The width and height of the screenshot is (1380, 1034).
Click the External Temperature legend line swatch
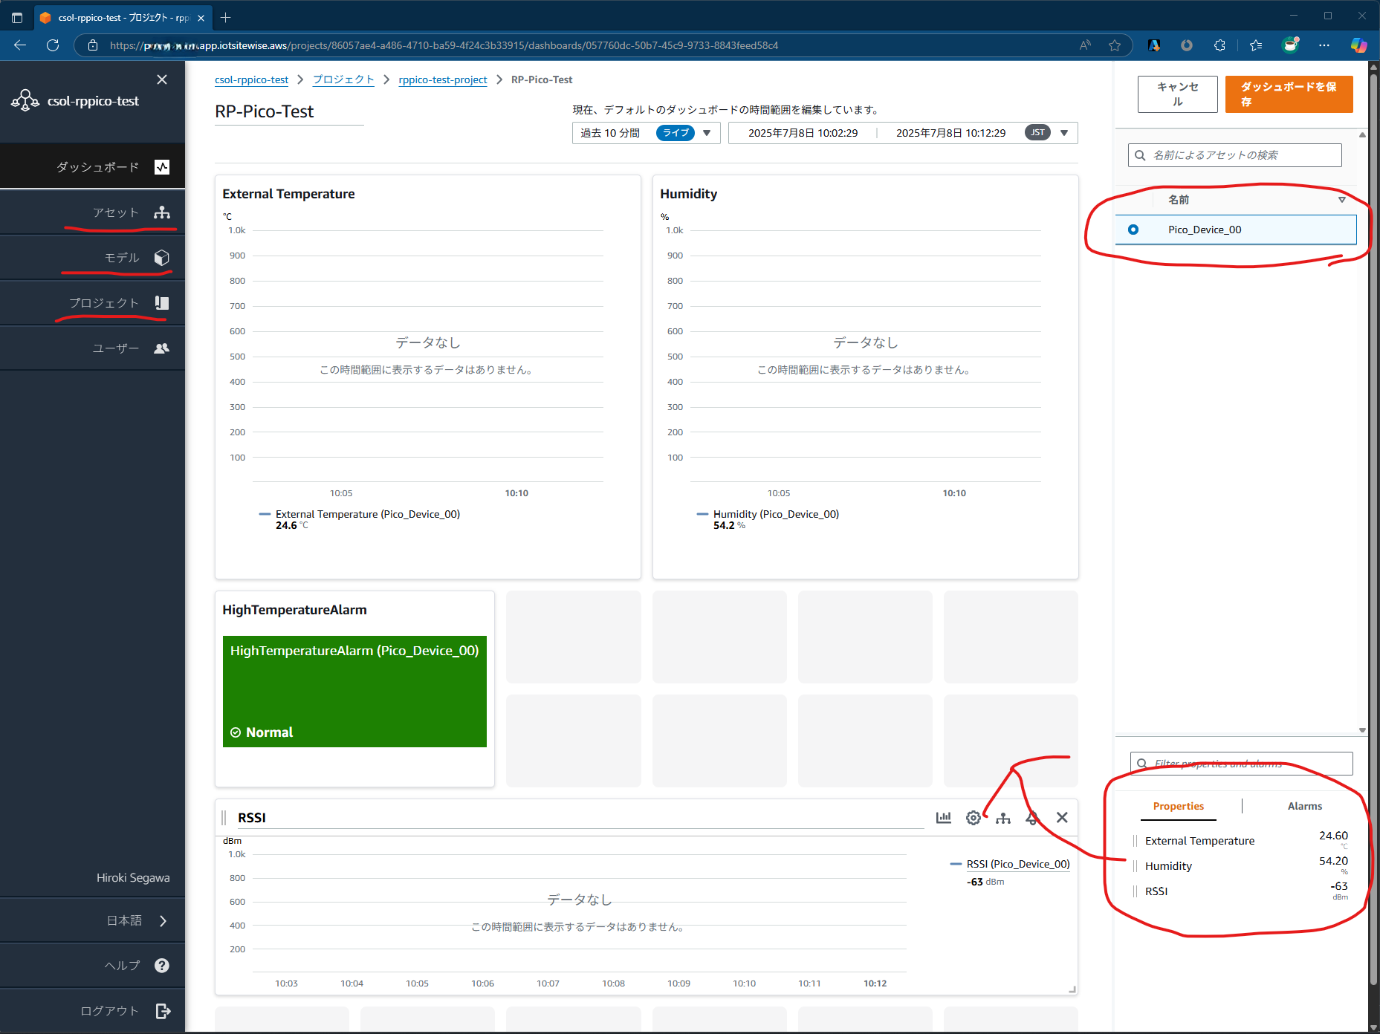265,514
